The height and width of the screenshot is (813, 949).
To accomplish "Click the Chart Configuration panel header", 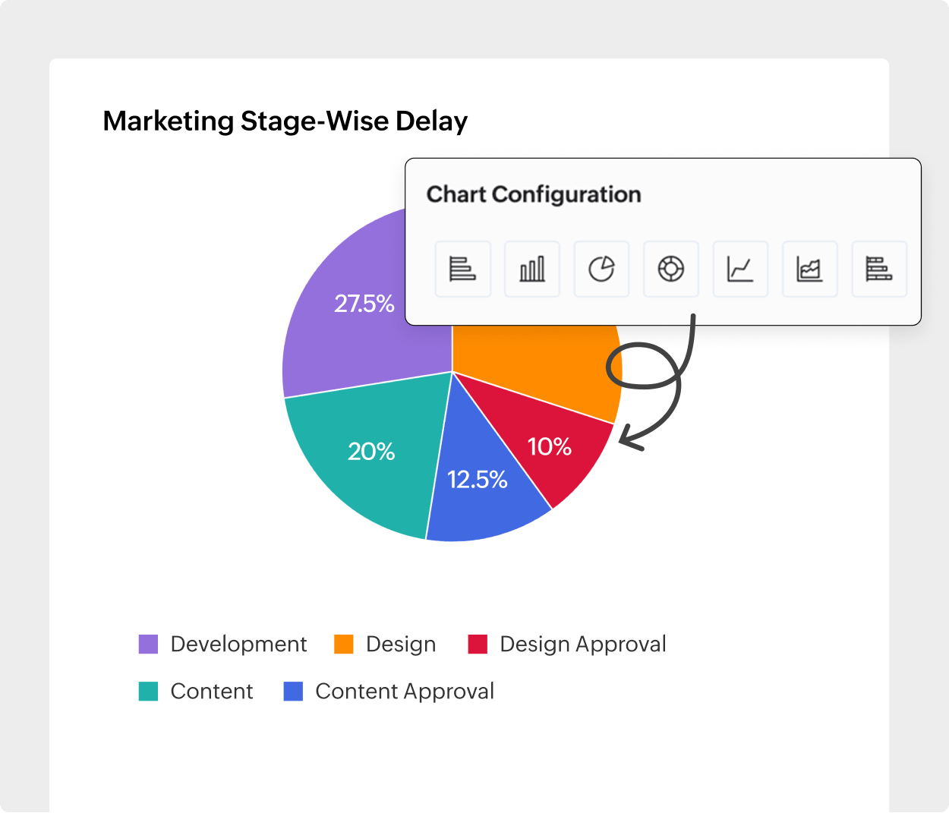I will (534, 194).
